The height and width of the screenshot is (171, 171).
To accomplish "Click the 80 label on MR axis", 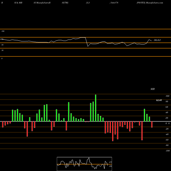I will pos(167,102).
